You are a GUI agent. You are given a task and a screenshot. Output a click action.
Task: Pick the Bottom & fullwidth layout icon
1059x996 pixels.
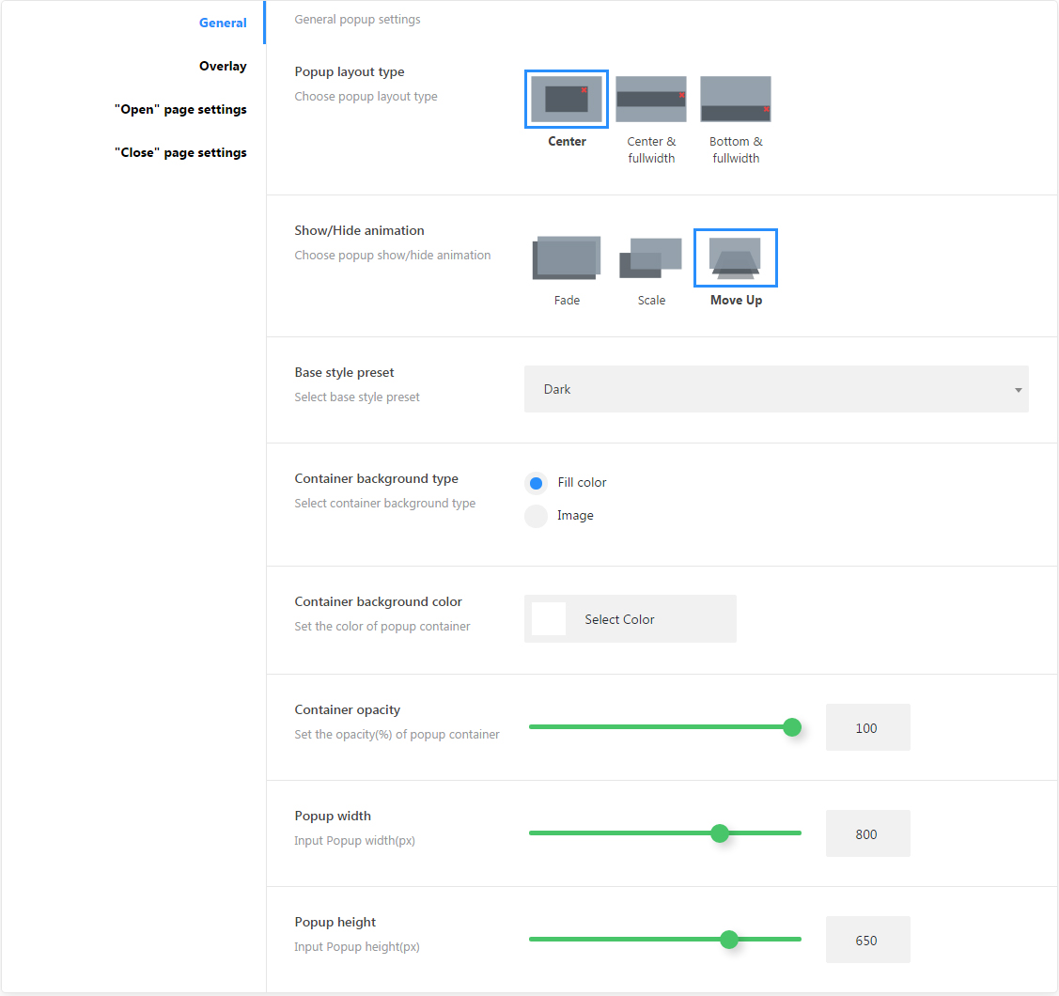[x=736, y=99]
